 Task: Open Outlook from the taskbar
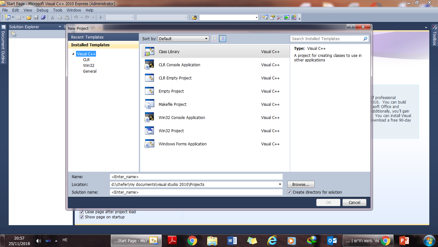tap(332, 241)
